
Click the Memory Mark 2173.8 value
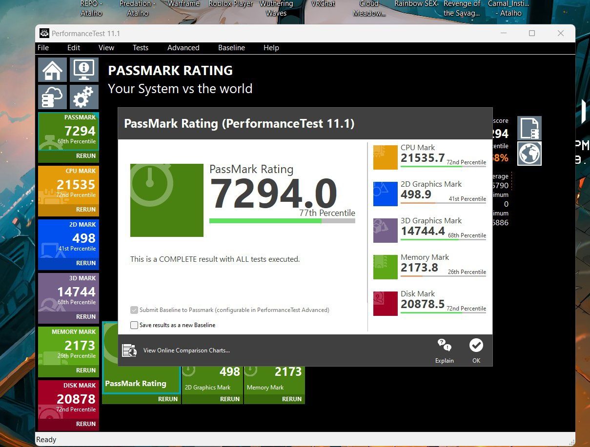(x=419, y=268)
